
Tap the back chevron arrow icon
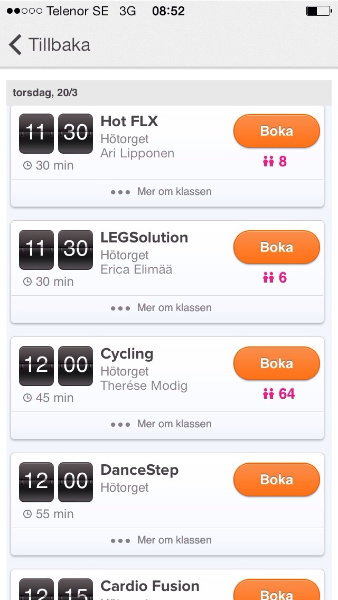pos(16,45)
